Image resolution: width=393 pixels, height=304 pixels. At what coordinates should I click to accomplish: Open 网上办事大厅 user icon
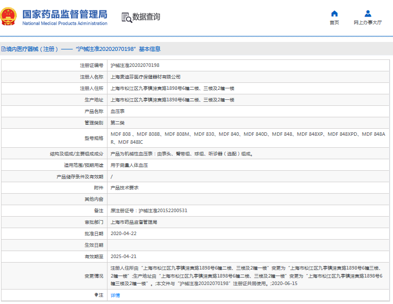367,13
